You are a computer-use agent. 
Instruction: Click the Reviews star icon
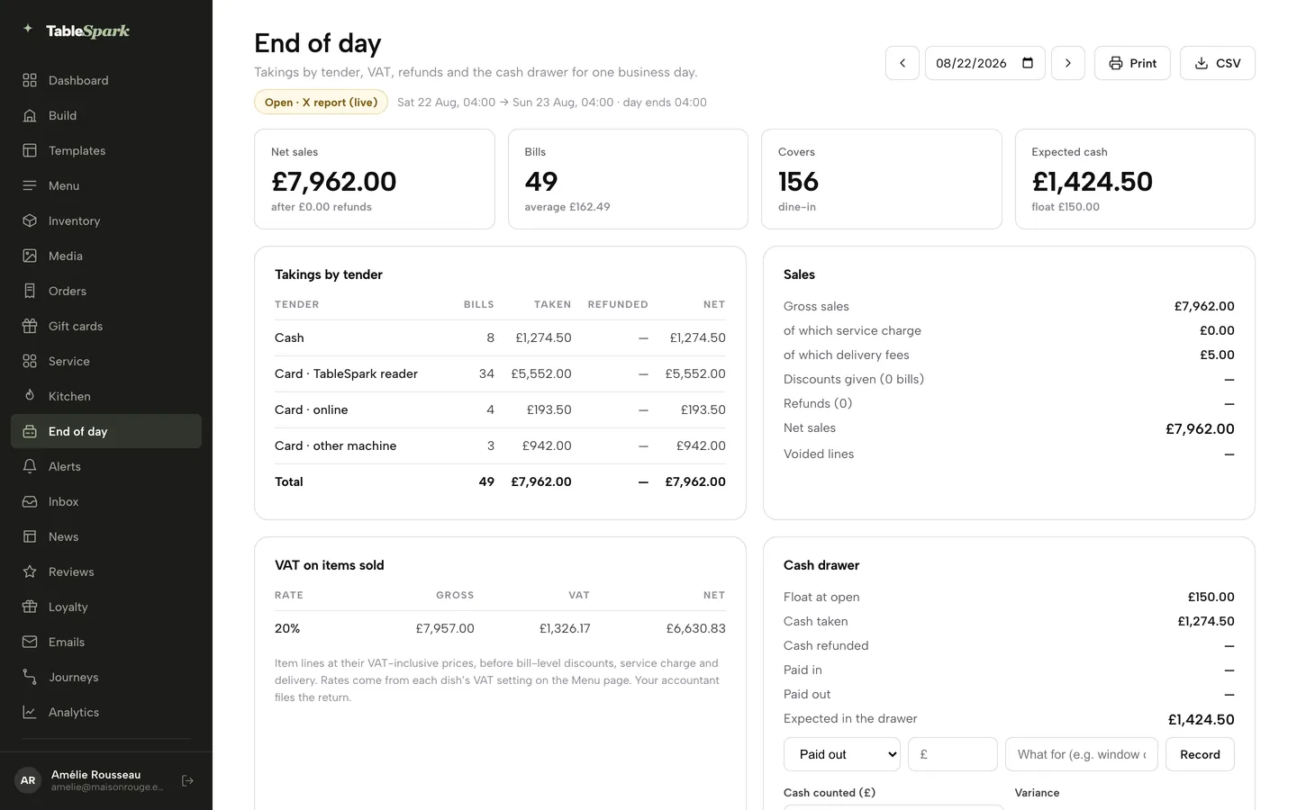(30, 571)
